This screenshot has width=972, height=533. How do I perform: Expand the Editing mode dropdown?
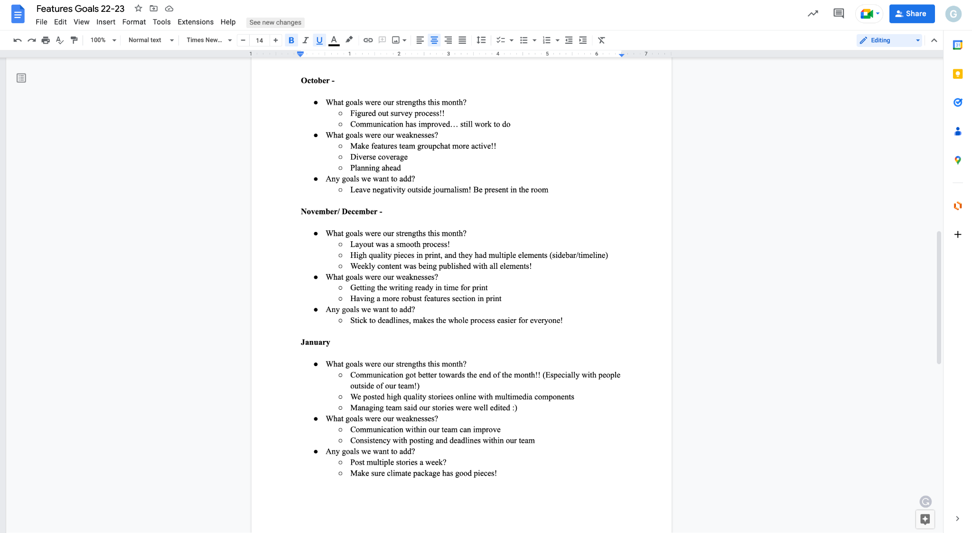pos(889,40)
